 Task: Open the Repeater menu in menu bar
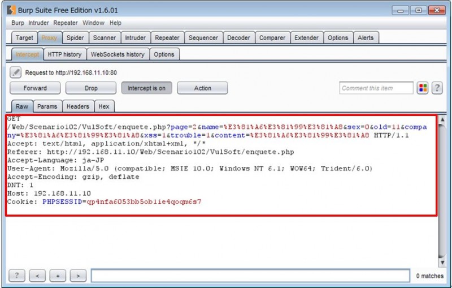[x=66, y=23]
